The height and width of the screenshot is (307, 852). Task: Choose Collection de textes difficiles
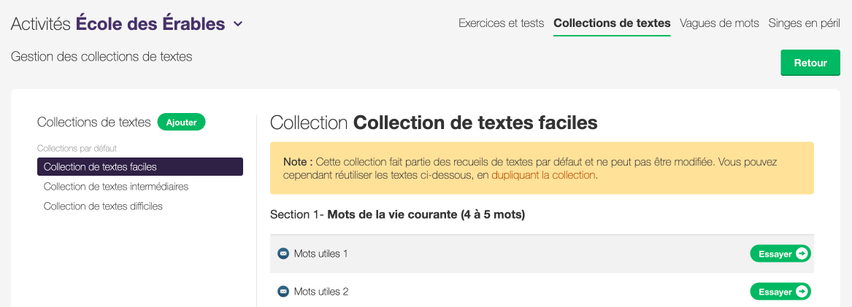tap(103, 206)
